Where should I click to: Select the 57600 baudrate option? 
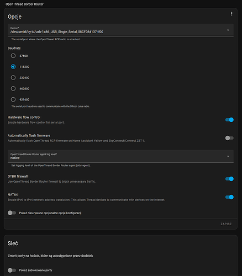pos(13,56)
